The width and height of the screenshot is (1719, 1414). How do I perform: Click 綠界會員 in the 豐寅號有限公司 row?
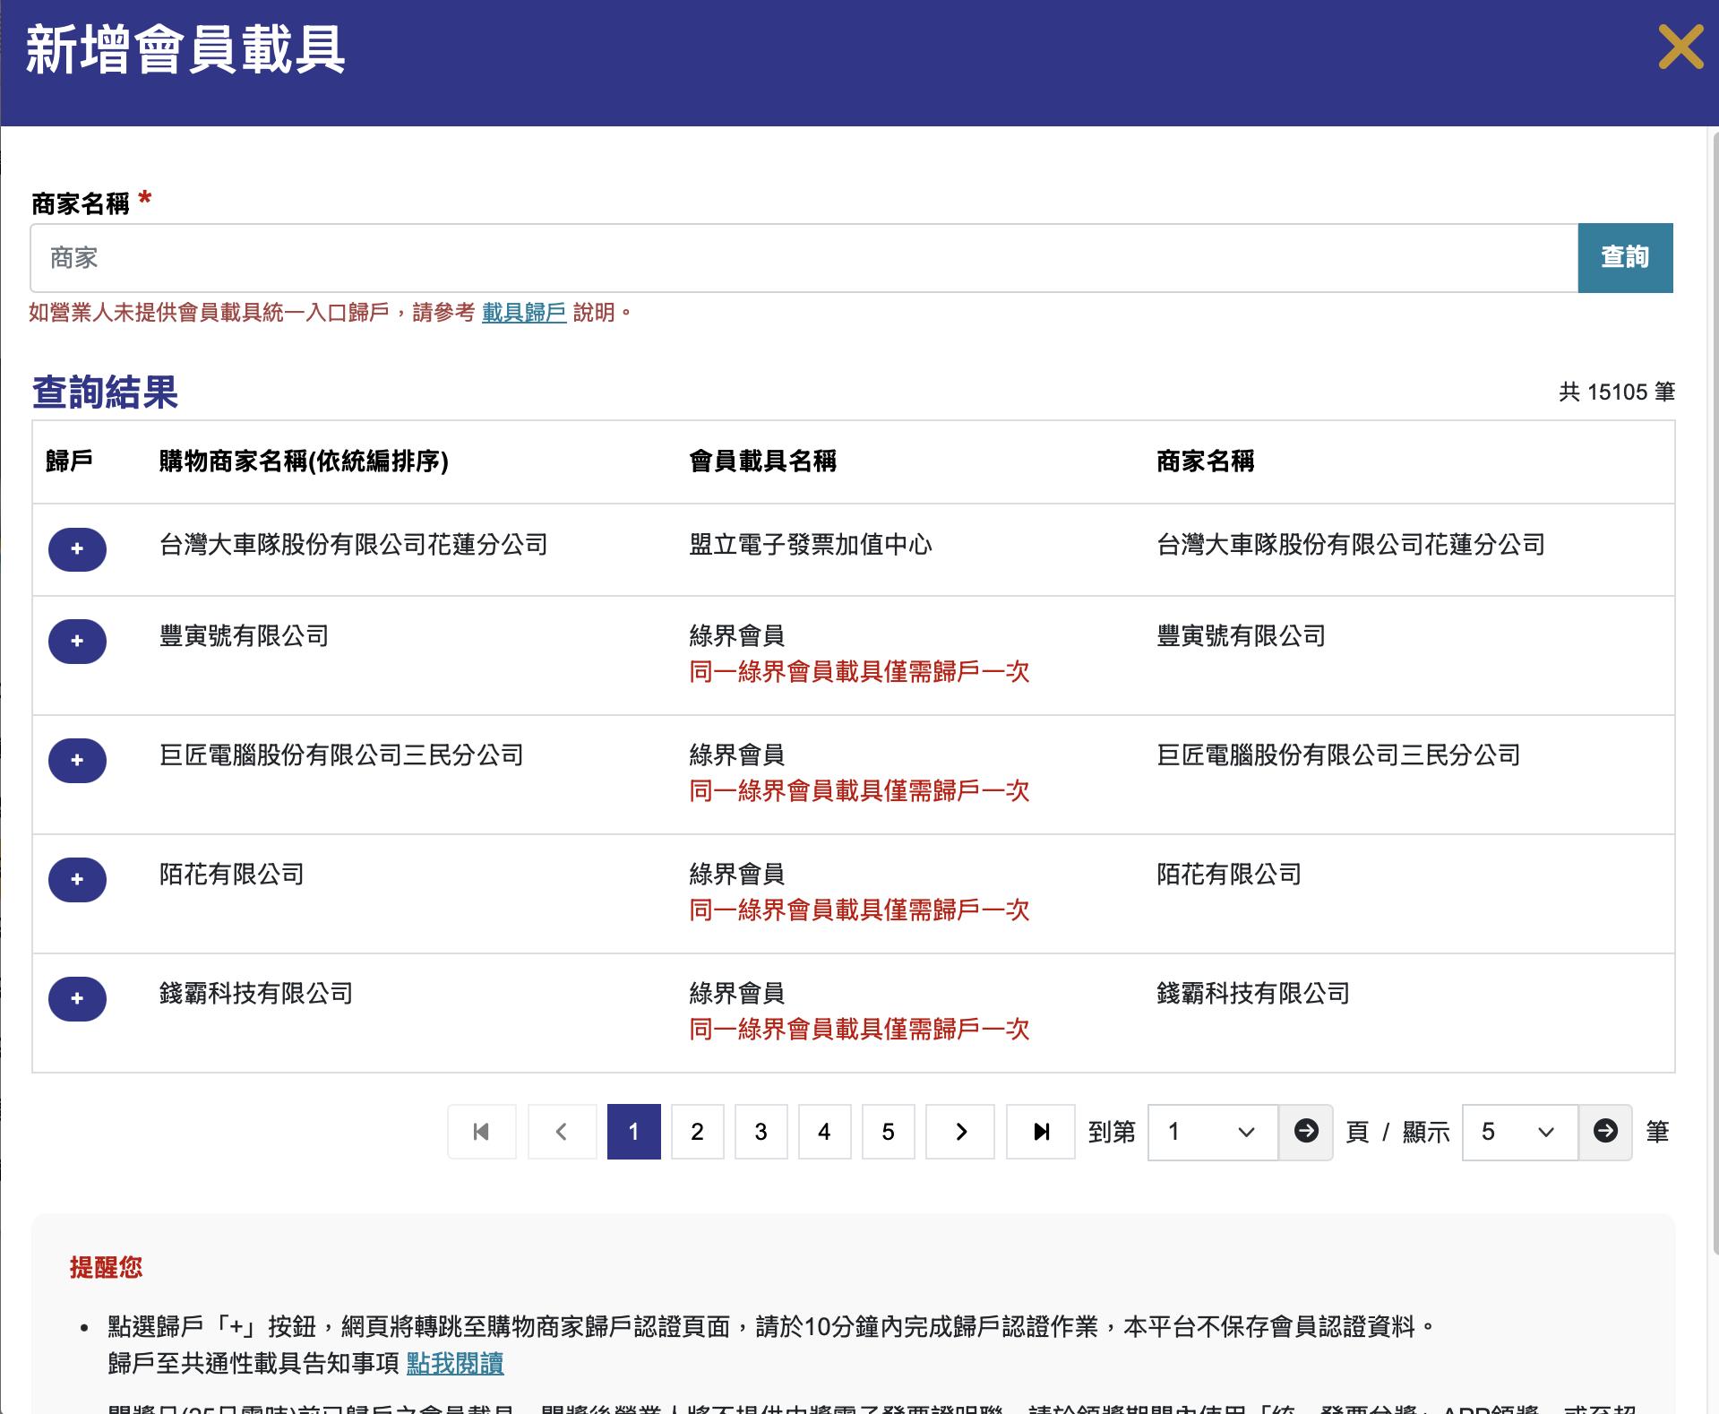[737, 636]
